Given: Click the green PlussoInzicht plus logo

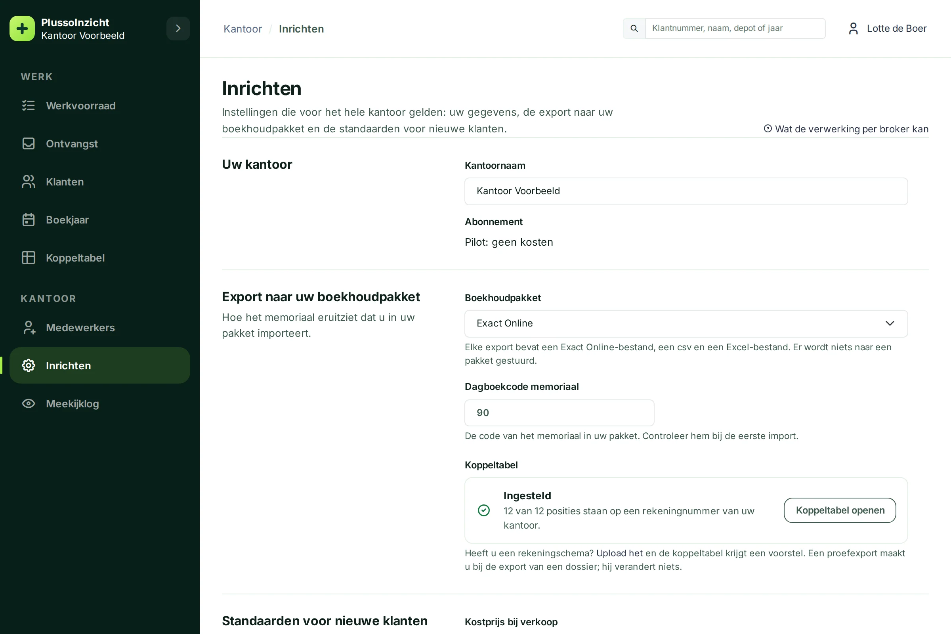Looking at the screenshot, I should (x=22, y=28).
